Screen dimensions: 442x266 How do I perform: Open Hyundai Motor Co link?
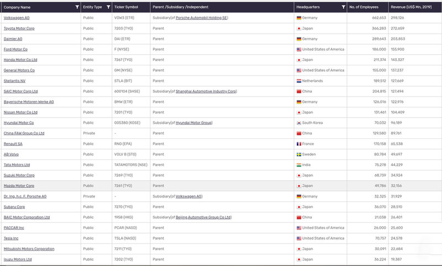coord(19,123)
